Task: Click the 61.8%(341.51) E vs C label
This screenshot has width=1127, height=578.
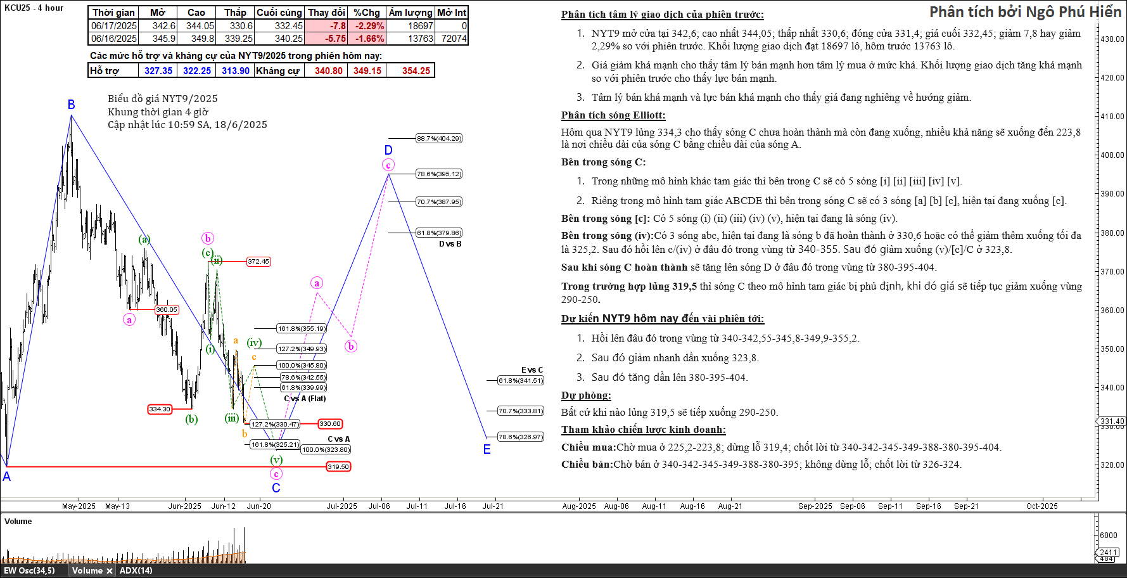Action: click(x=520, y=380)
